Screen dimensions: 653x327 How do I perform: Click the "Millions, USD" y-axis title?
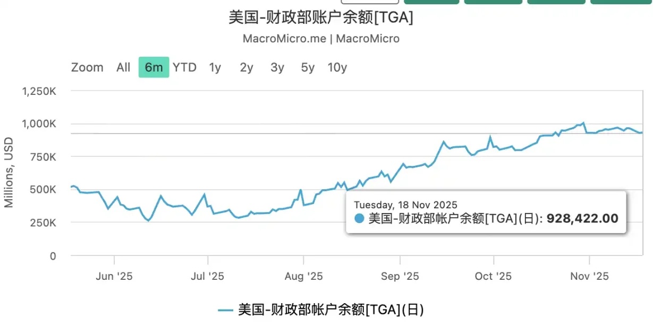pyautogui.click(x=9, y=172)
